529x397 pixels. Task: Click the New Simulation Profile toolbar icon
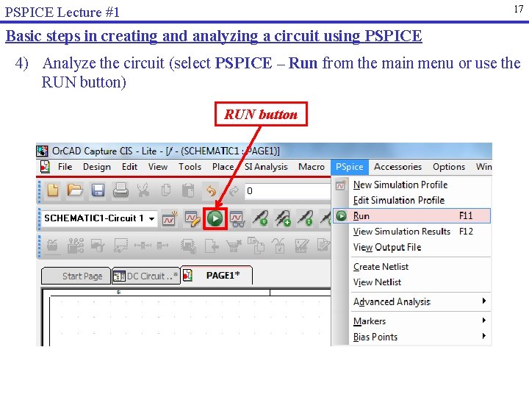[x=170, y=218]
